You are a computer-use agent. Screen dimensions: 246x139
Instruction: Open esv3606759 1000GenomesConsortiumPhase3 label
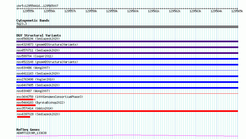point(50,97)
